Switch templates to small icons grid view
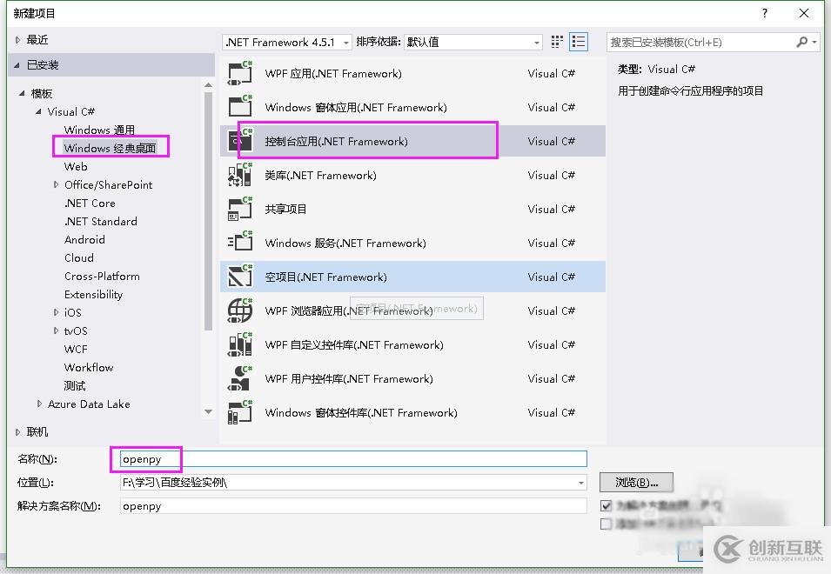This screenshot has width=831, height=574. pyautogui.click(x=555, y=42)
